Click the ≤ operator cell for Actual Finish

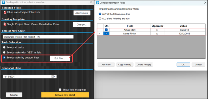tap(157, 34)
